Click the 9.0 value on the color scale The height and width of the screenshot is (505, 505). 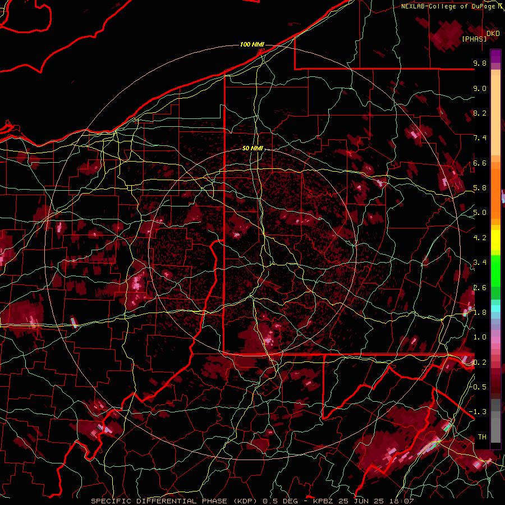pyautogui.click(x=480, y=88)
